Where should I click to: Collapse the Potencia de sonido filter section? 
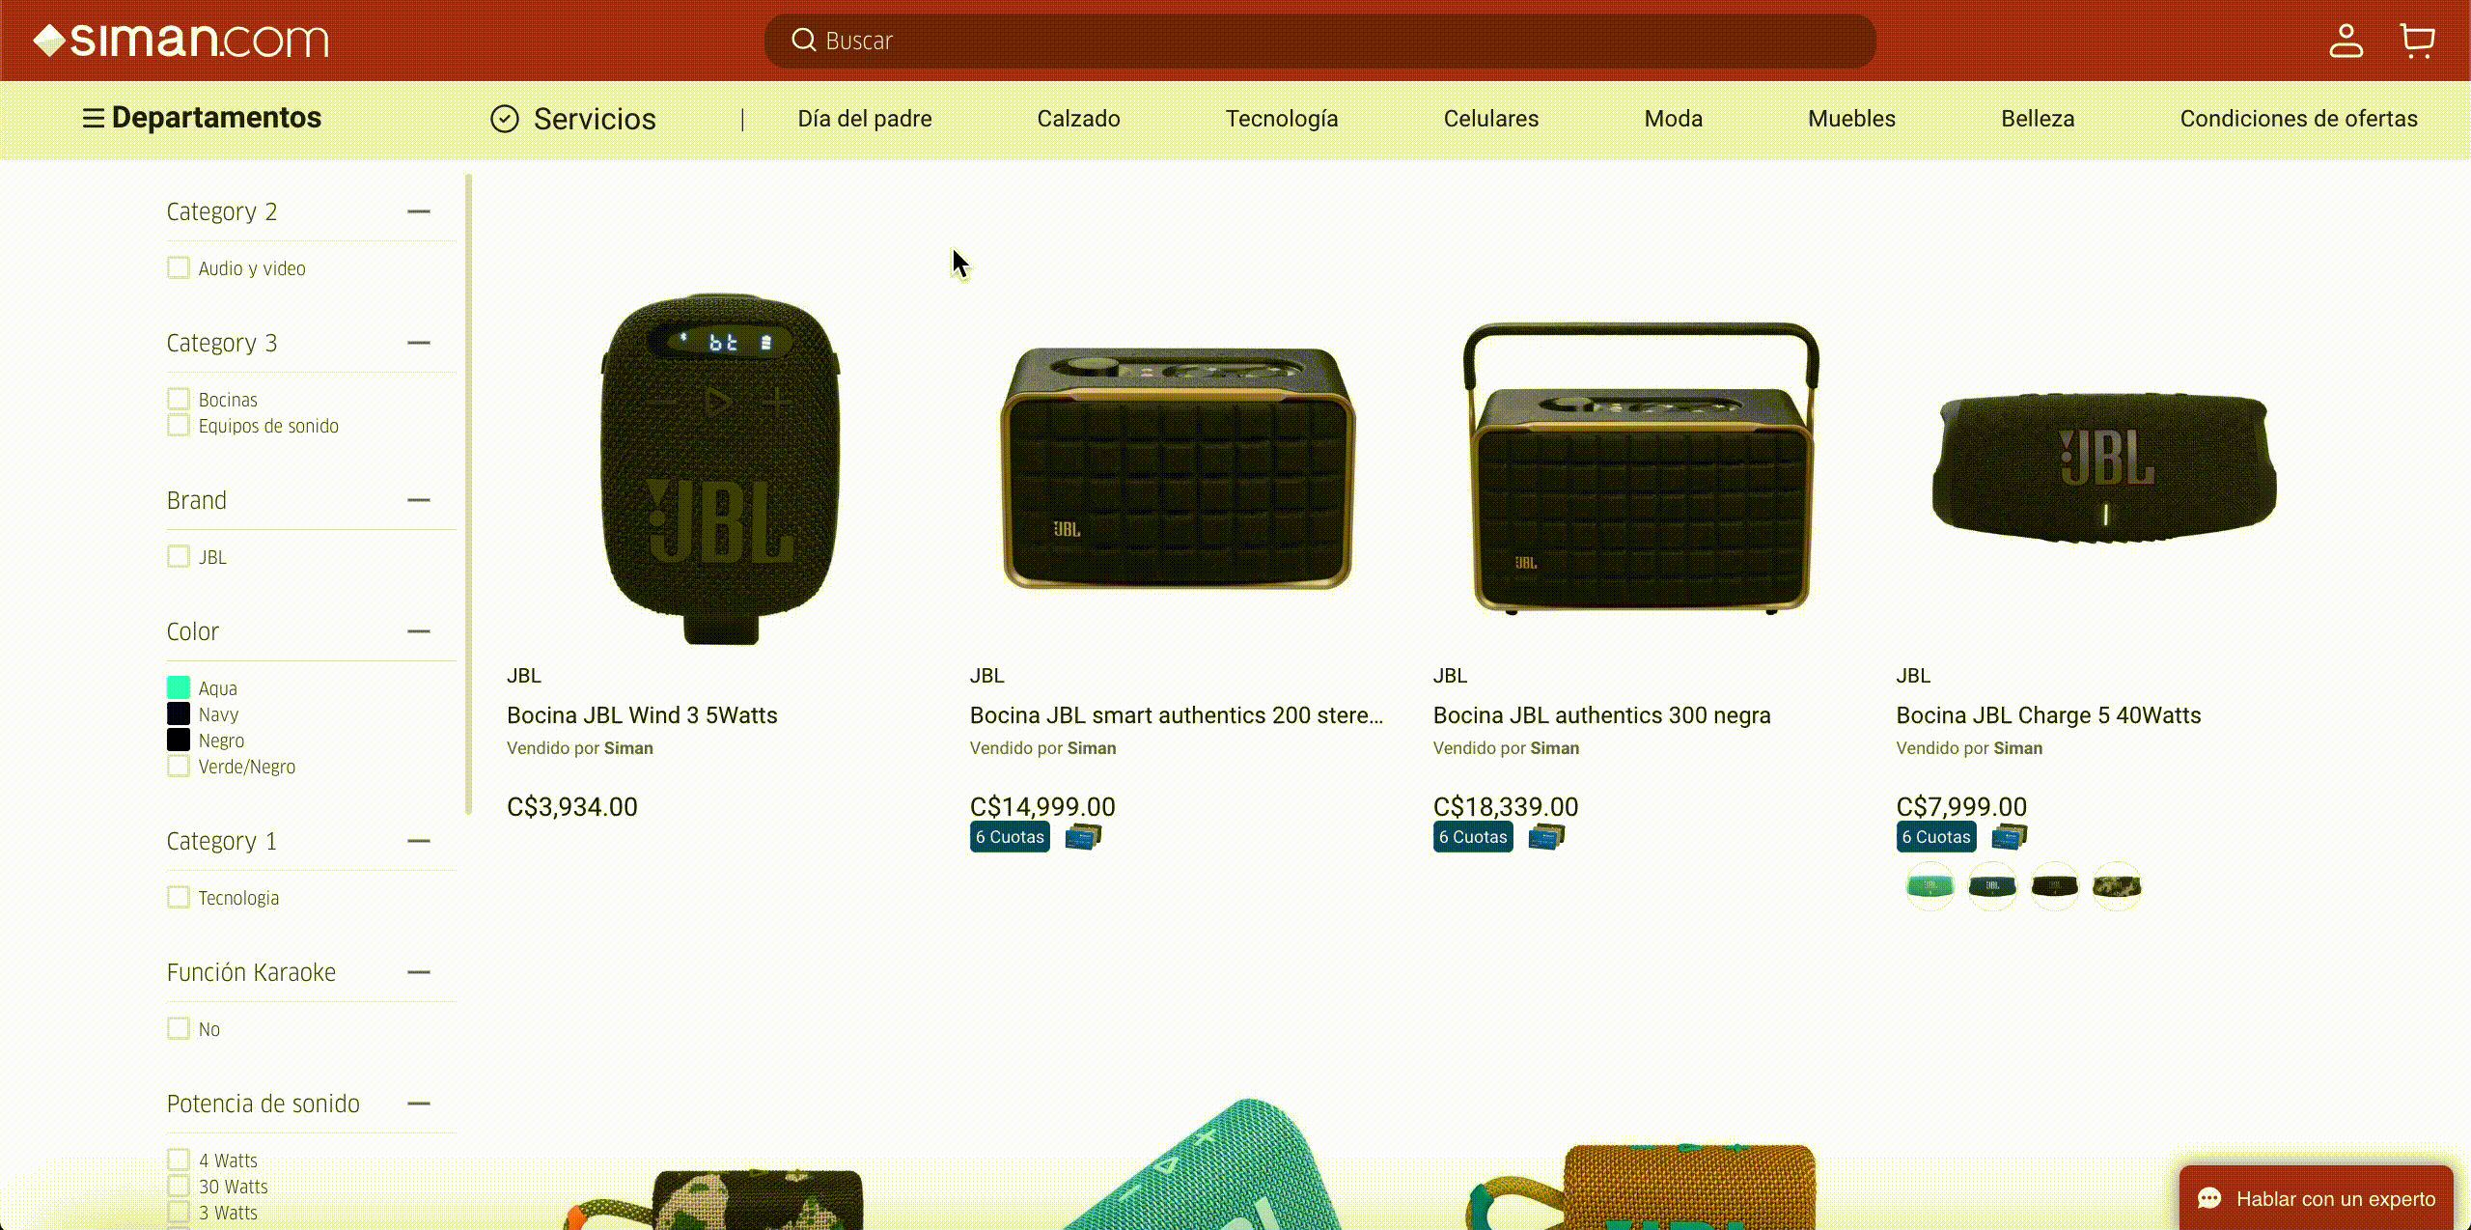[x=418, y=1104]
